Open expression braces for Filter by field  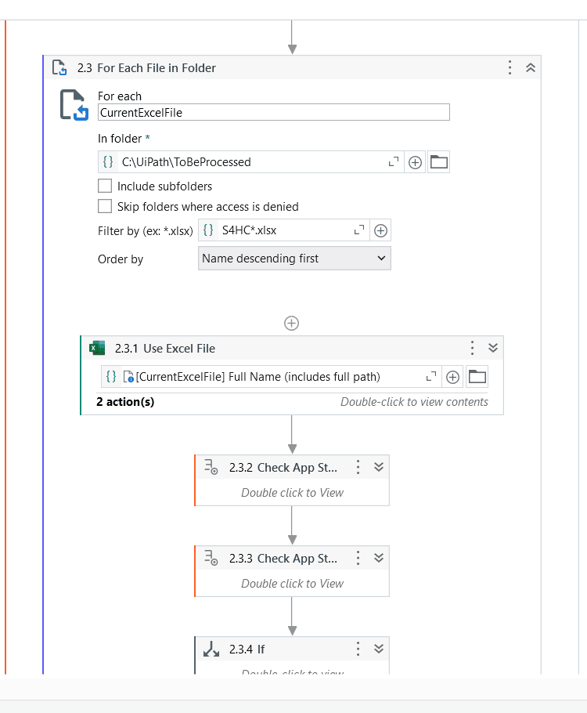coord(208,230)
